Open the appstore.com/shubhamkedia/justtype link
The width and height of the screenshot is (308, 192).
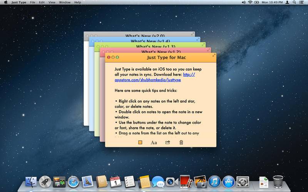coord(148,80)
